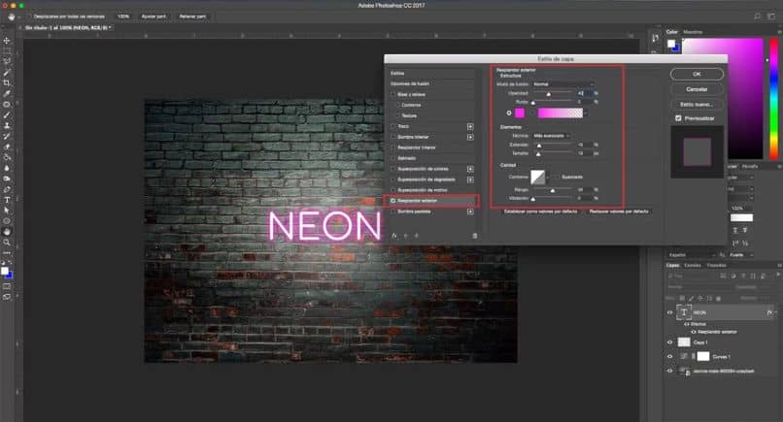Viewport: 783px width, 422px height.
Task: Select the Color panel tab
Action: tap(671, 32)
